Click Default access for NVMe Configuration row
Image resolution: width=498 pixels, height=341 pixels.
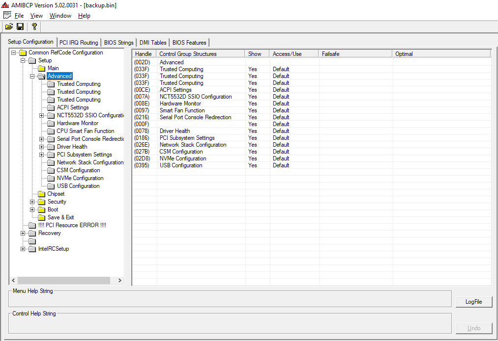tap(281, 158)
